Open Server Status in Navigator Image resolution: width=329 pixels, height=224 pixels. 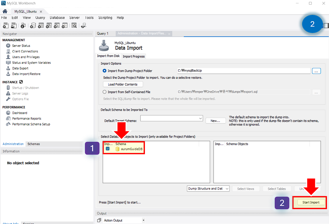click(x=21, y=45)
